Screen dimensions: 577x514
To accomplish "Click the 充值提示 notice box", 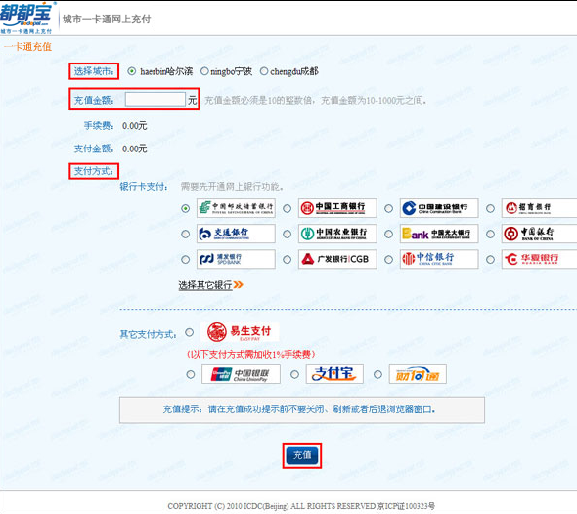I will pyautogui.click(x=302, y=410).
